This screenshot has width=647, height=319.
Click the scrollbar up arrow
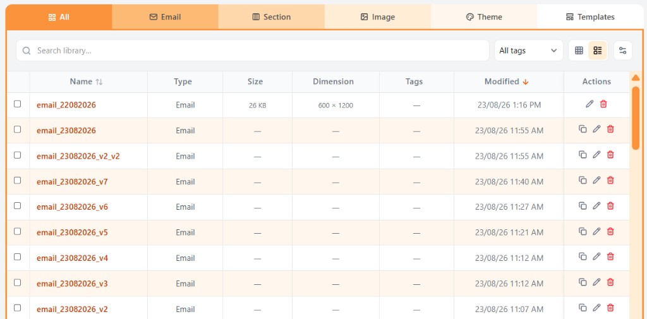pos(636,78)
